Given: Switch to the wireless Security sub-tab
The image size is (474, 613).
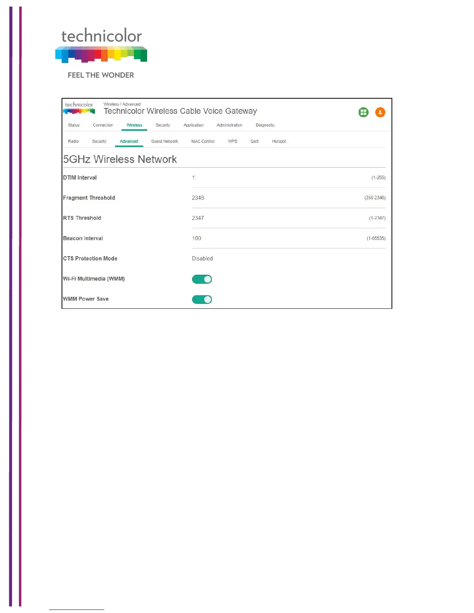Looking at the screenshot, I should coord(99,141).
